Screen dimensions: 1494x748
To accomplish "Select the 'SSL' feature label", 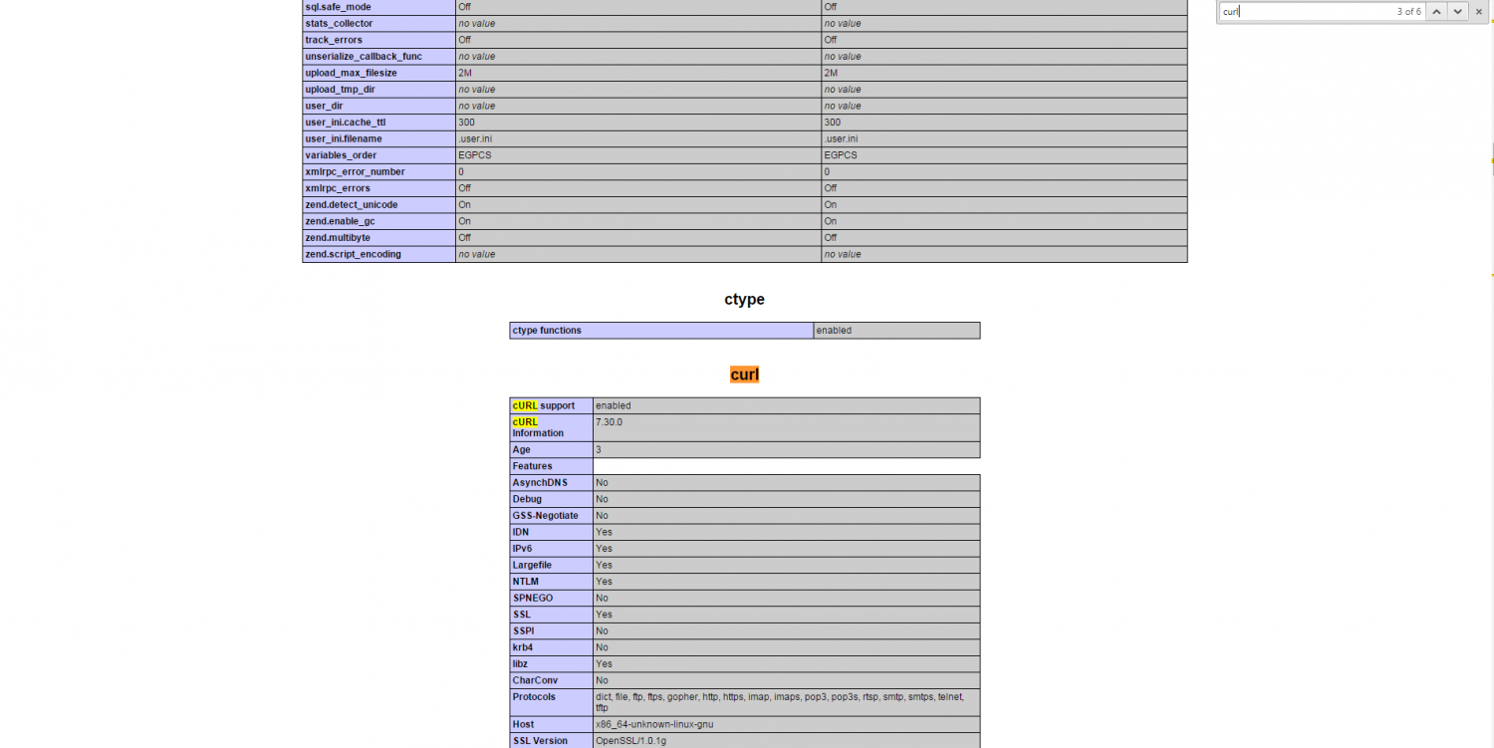I will (x=521, y=614).
